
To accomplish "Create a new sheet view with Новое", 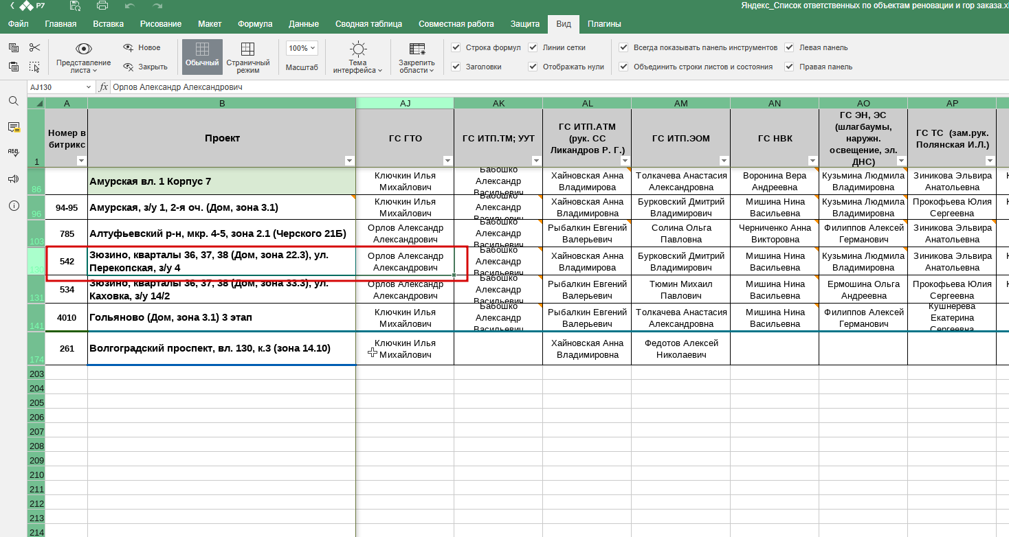I will (x=142, y=47).
